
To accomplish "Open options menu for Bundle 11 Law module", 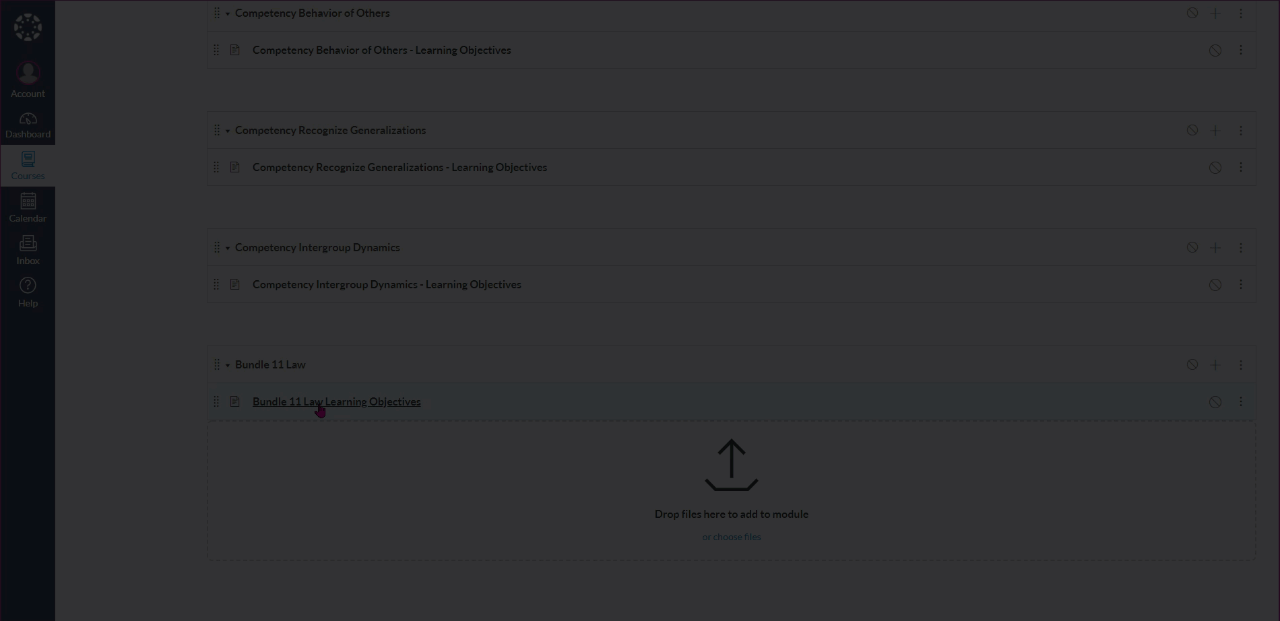I will [1241, 365].
